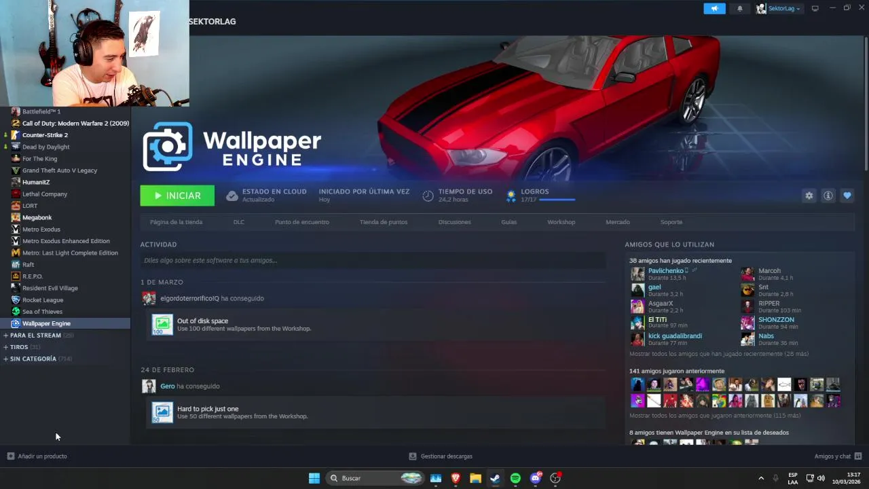Show all friends who played recently
This screenshot has height=489, width=869.
click(719, 354)
